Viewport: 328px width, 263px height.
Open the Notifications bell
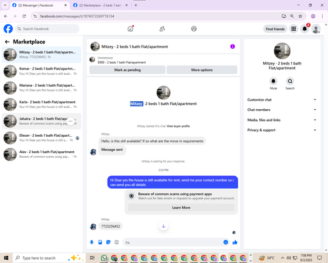point(304,29)
